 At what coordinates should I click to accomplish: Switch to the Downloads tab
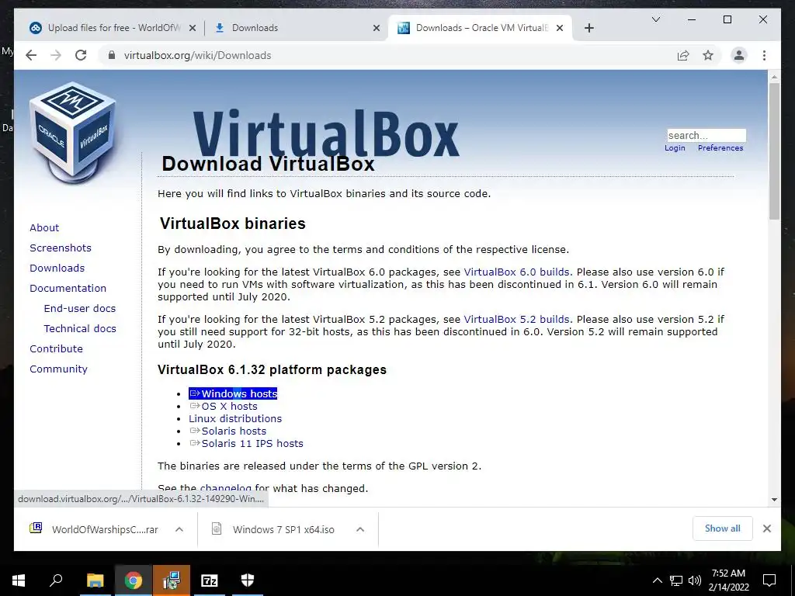pyautogui.click(x=296, y=28)
